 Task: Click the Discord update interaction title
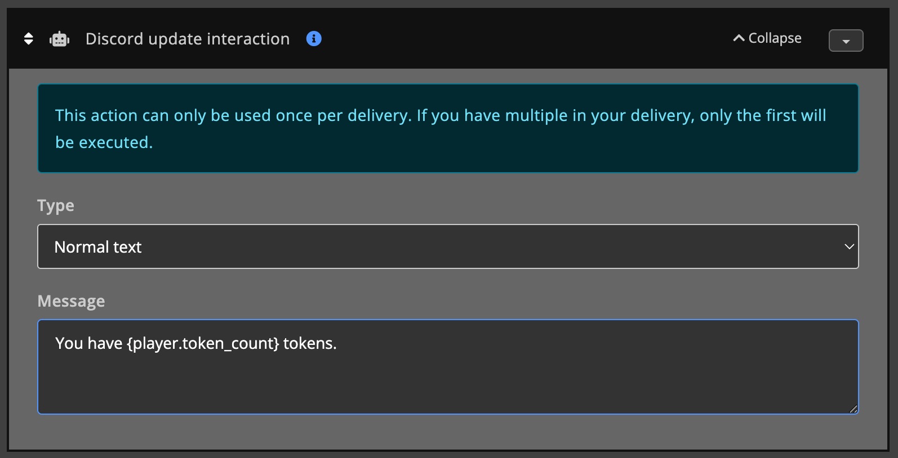[x=187, y=38]
